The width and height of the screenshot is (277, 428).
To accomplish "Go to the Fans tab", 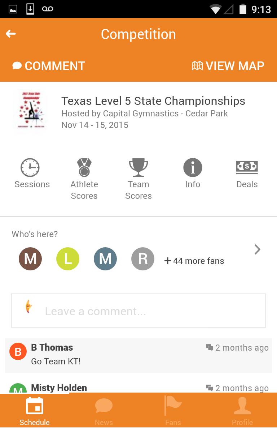I will point(173,411).
